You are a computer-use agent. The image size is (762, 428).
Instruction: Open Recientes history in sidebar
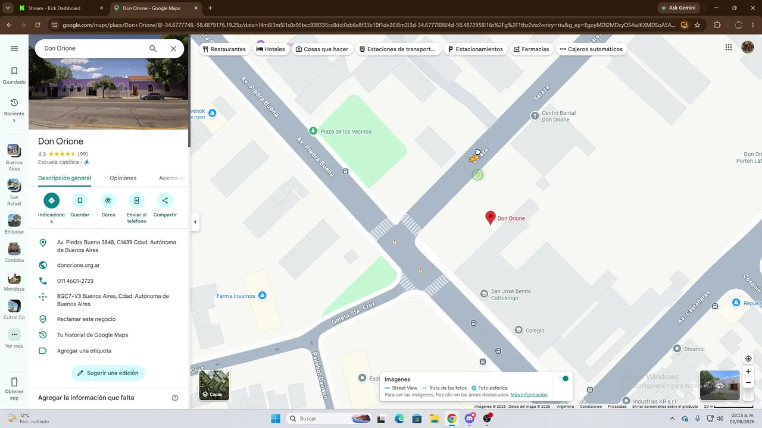(14, 111)
